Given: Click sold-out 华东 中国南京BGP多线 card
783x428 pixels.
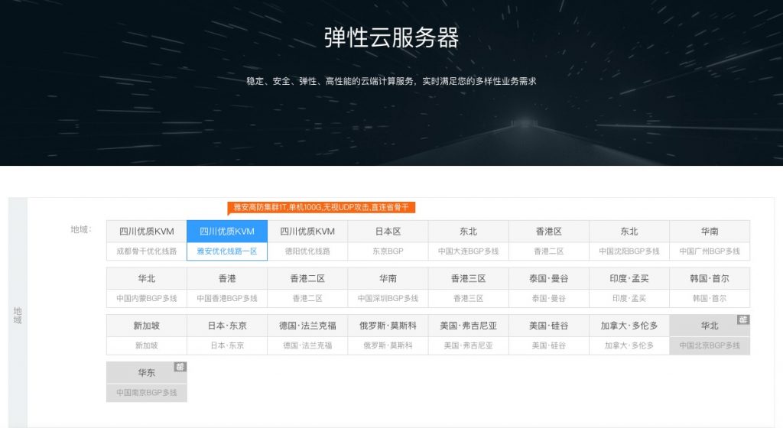Looking at the screenshot, I should point(147,381).
